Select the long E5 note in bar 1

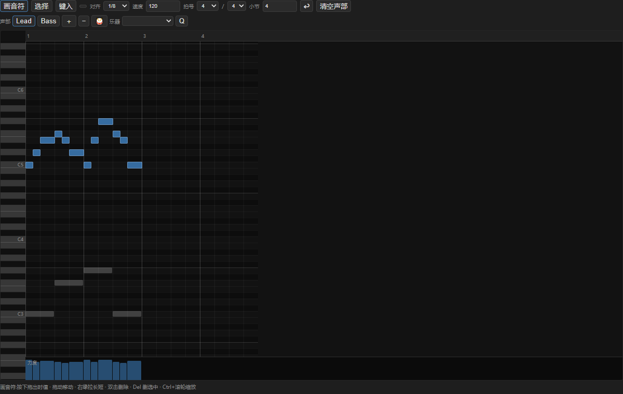(47, 140)
